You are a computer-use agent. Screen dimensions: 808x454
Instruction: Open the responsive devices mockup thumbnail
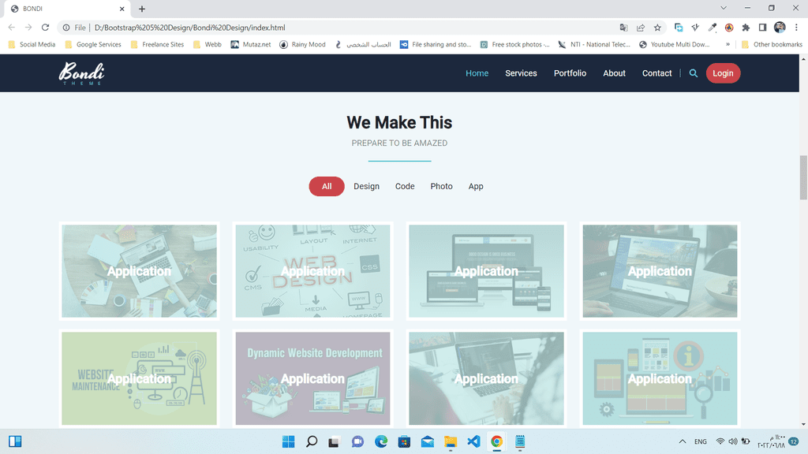point(486,271)
